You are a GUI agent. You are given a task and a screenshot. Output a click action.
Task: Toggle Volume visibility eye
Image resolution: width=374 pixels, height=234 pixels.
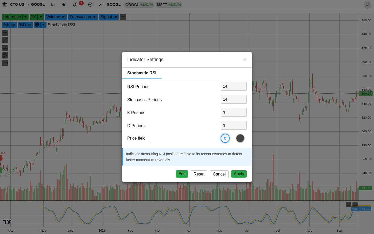click(x=64, y=17)
